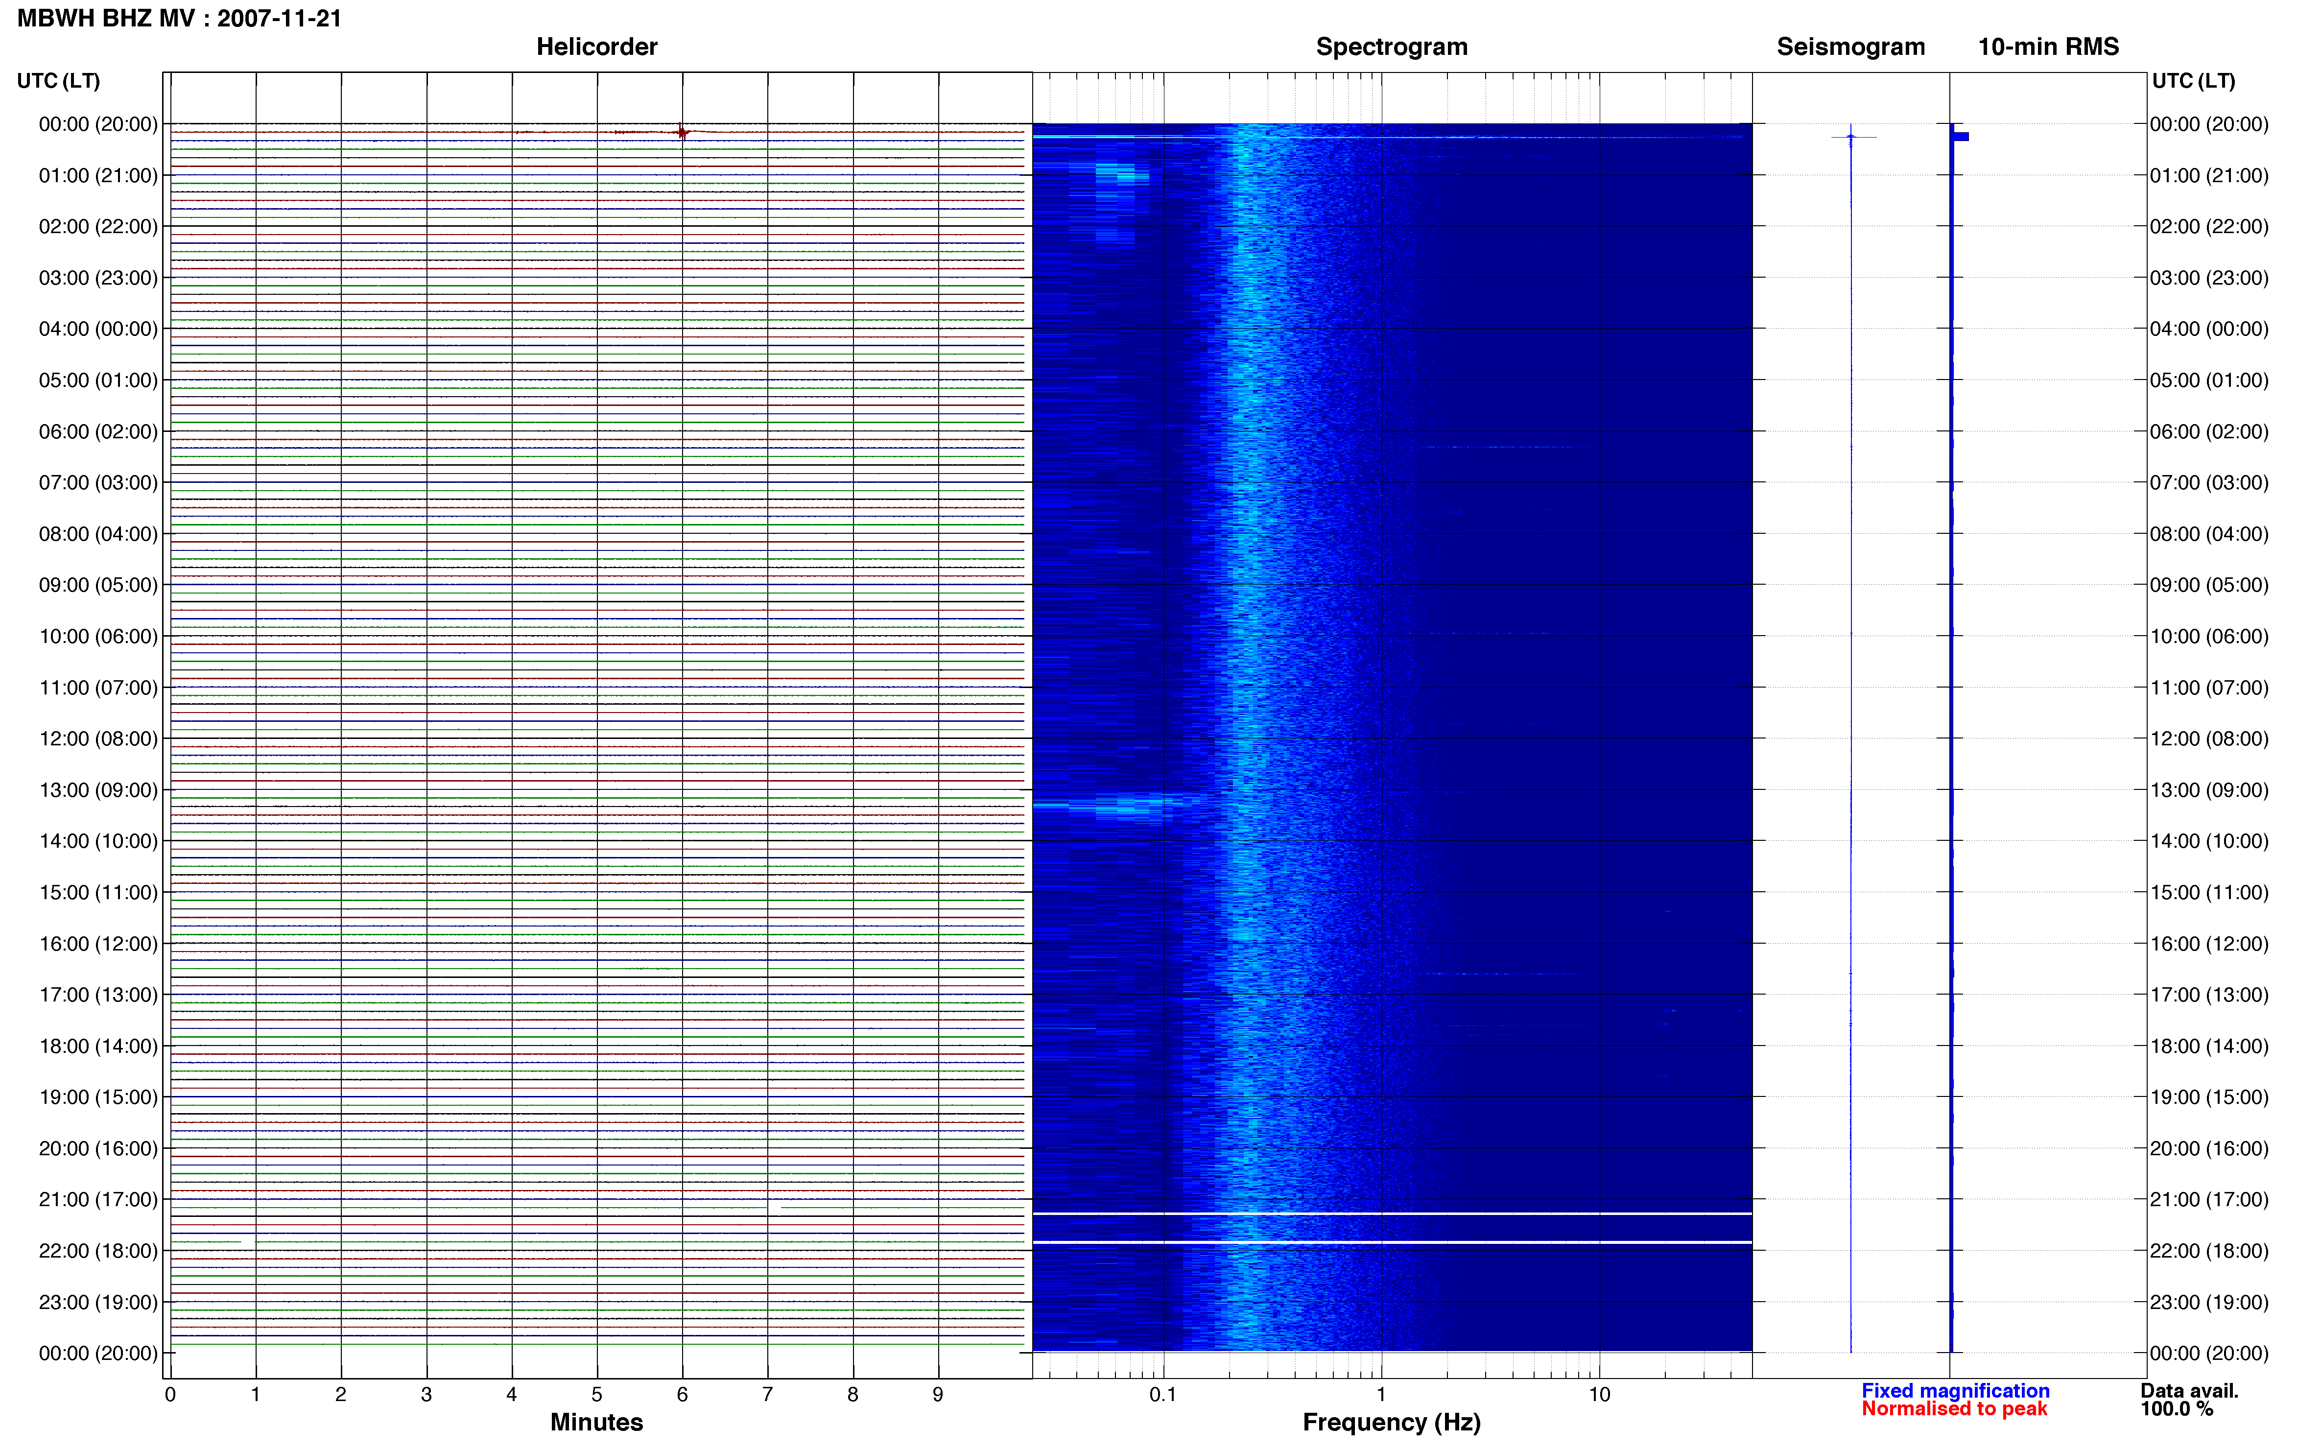Click the 'Data avail. 100.0 %' label

2189,1399
